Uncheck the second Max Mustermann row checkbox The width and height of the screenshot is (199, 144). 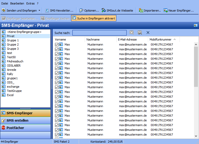tap(57, 49)
